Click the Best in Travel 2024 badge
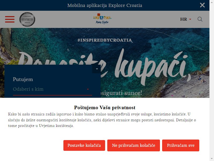Screen dimensions: 214x161 click(27, 19)
